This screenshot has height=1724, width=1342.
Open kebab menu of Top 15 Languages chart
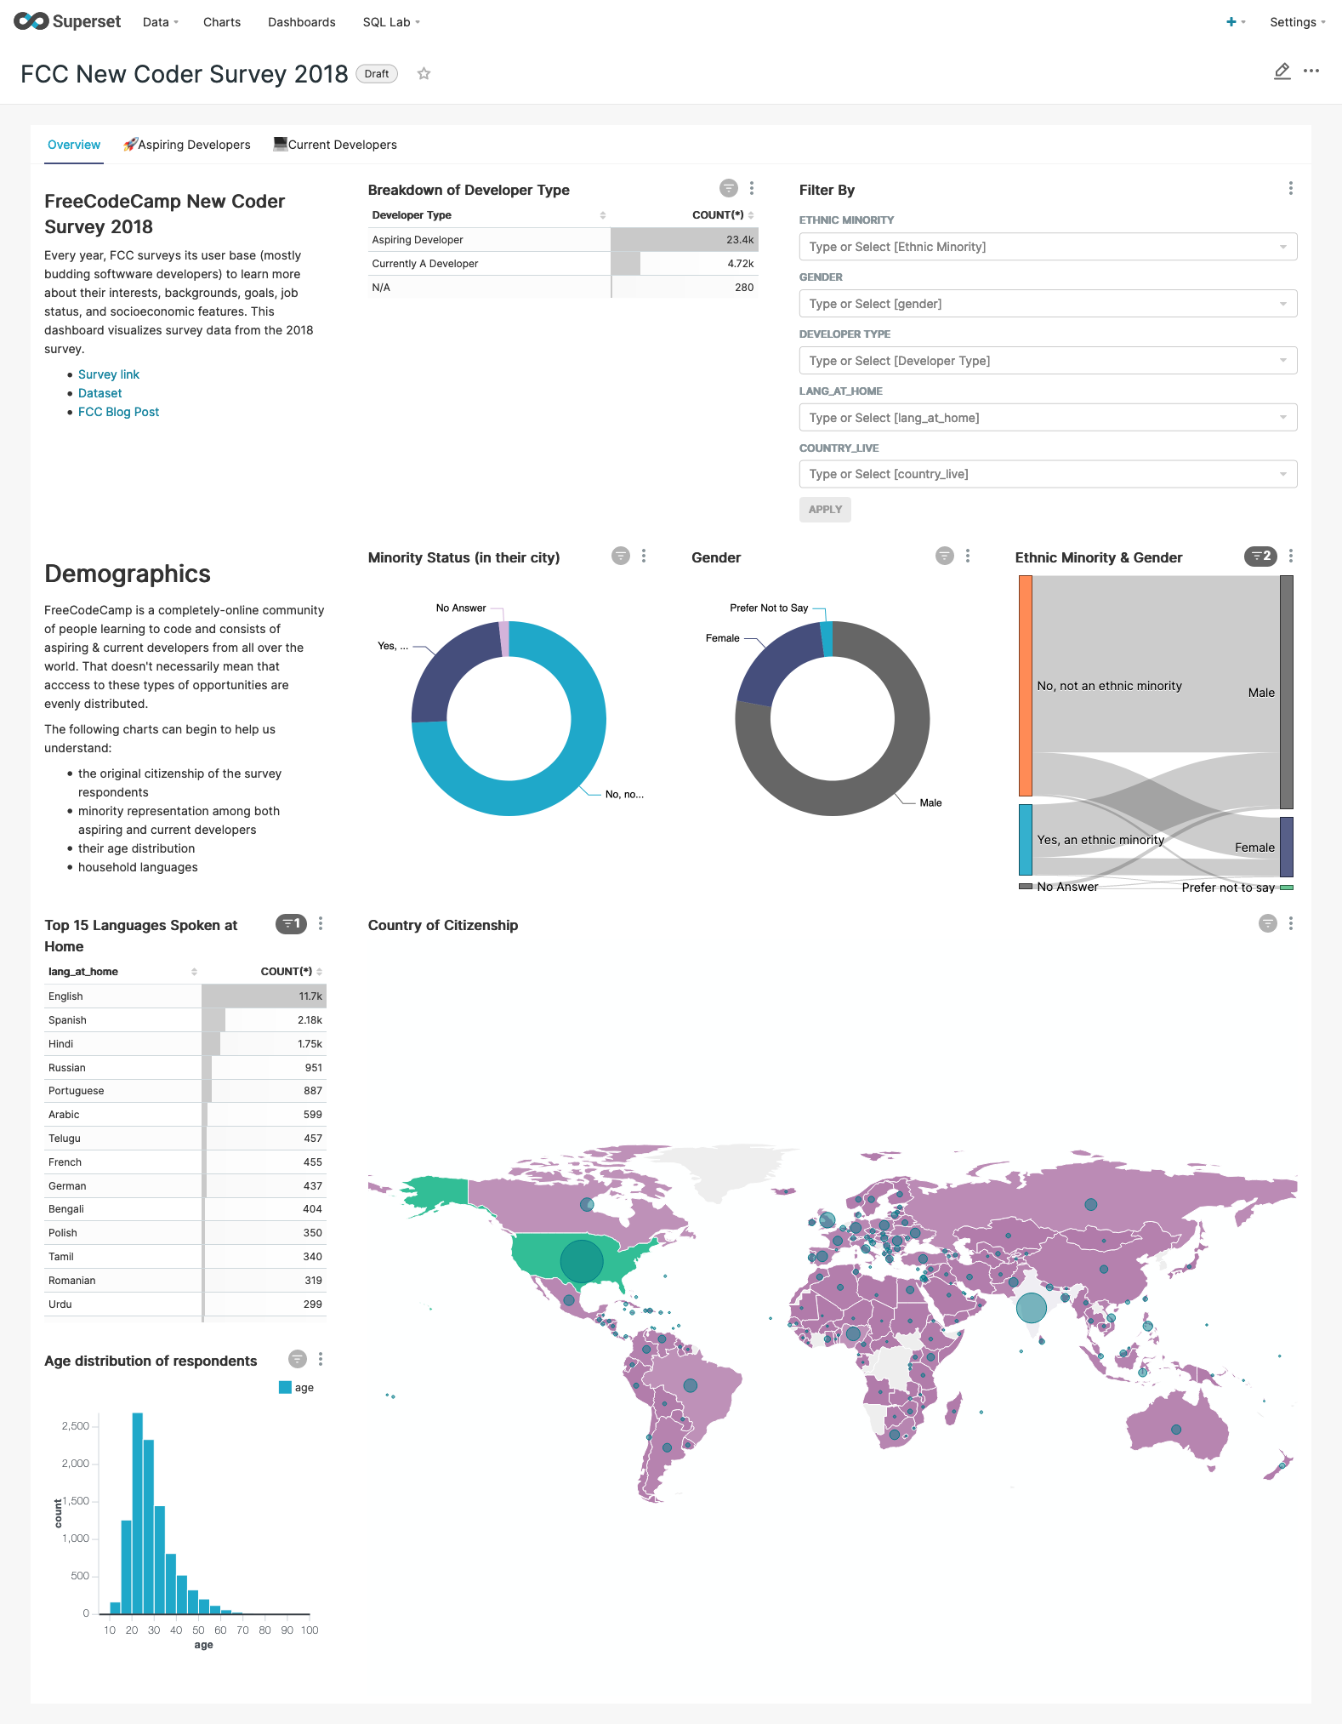[321, 923]
